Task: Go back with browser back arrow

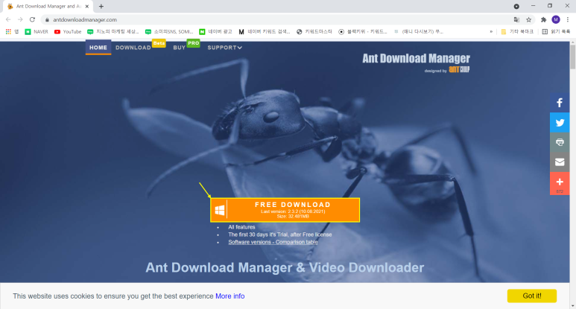Action: (8, 19)
